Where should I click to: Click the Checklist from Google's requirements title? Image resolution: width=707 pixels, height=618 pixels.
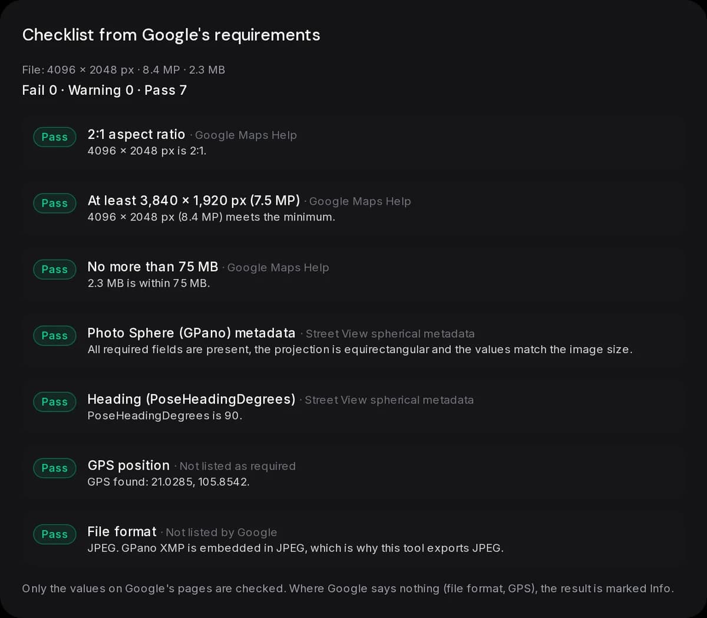coord(171,35)
